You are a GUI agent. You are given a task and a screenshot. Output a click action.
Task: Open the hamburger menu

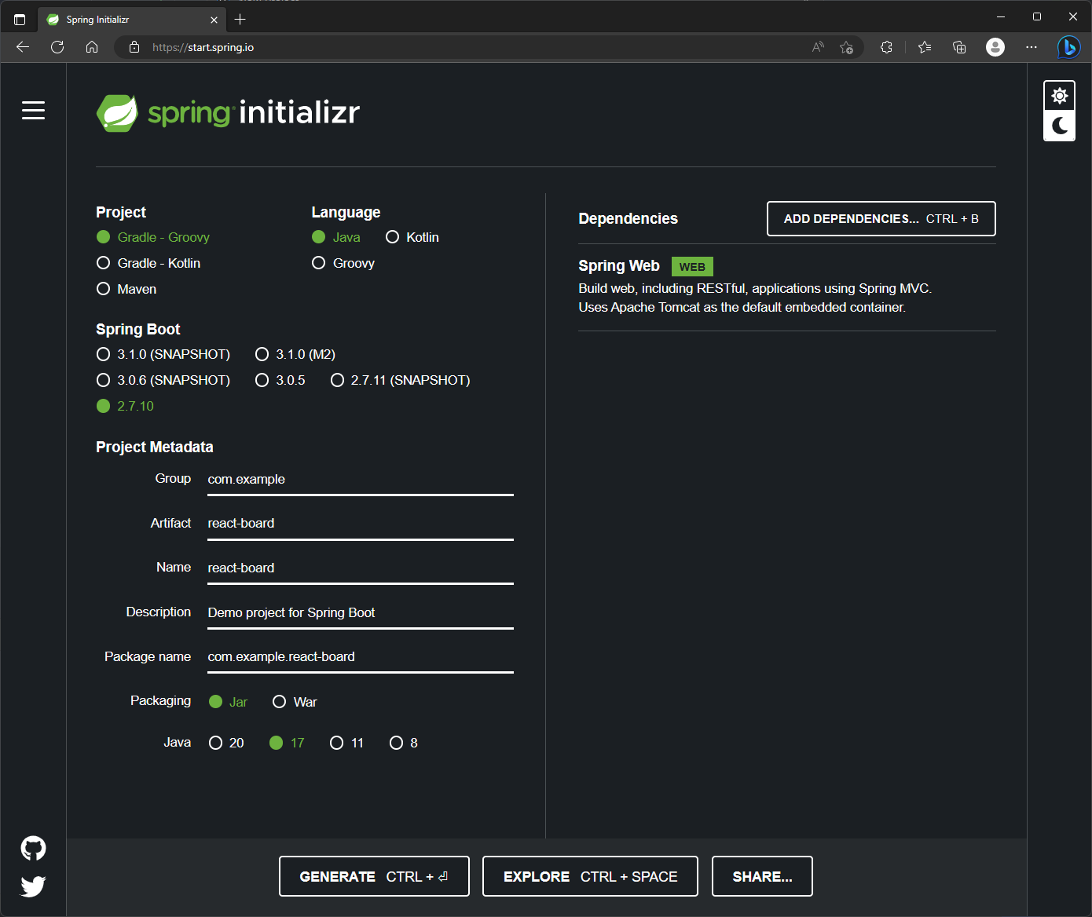(33, 111)
